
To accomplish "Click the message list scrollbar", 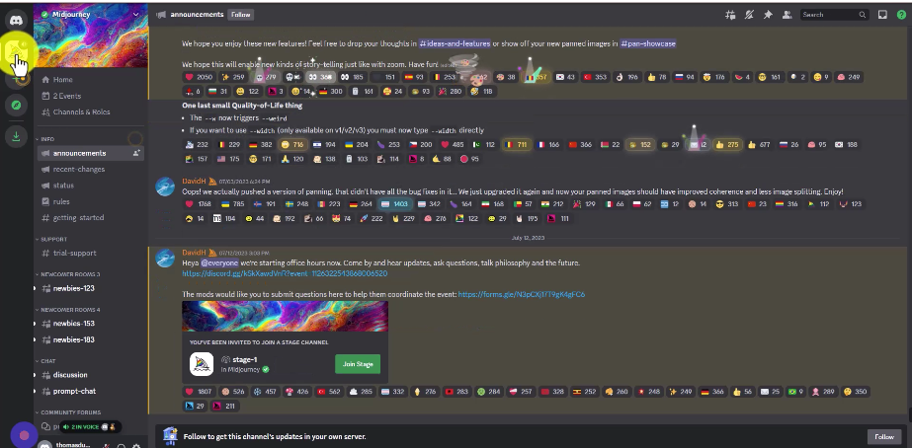I will coord(908,413).
